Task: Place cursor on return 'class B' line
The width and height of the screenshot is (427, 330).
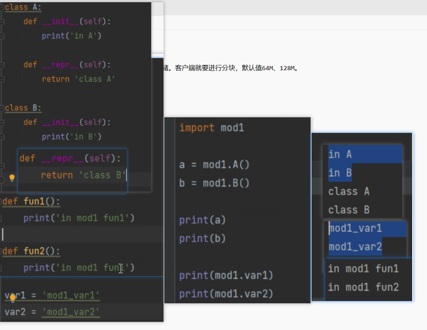Action: [x=83, y=175]
